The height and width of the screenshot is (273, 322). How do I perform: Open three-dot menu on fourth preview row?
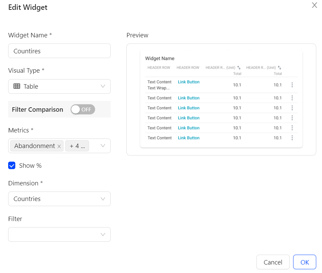coord(292,118)
